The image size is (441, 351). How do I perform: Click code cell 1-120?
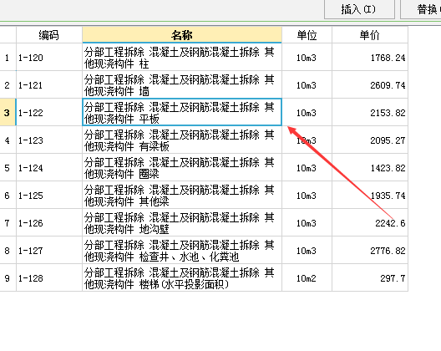(49, 57)
